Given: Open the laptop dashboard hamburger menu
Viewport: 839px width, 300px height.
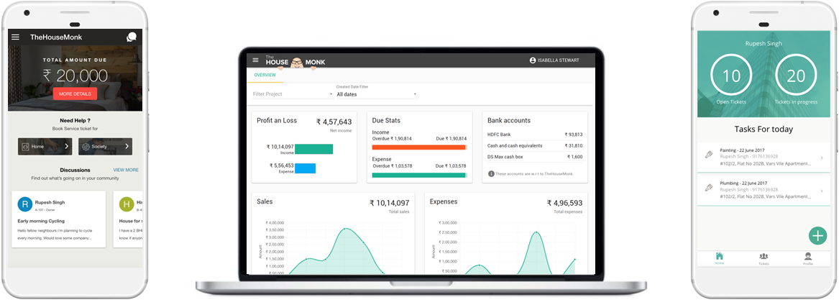Looking at the screenshot, I should [x=255, y=60].
